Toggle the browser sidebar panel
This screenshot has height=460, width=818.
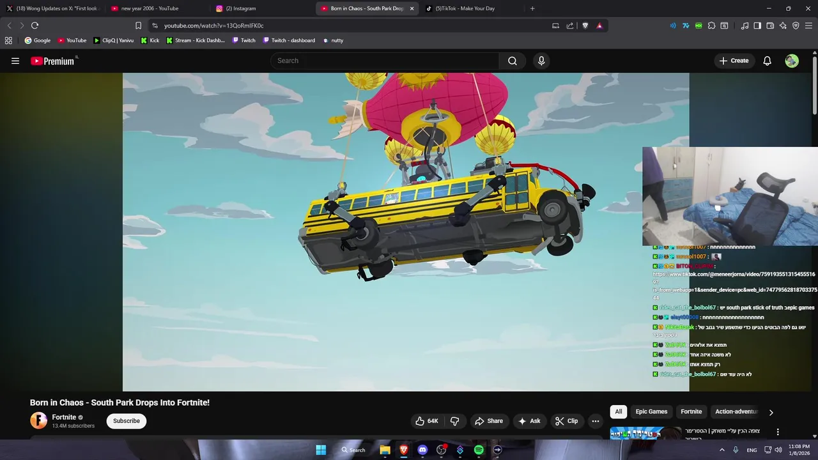point(757,26)
